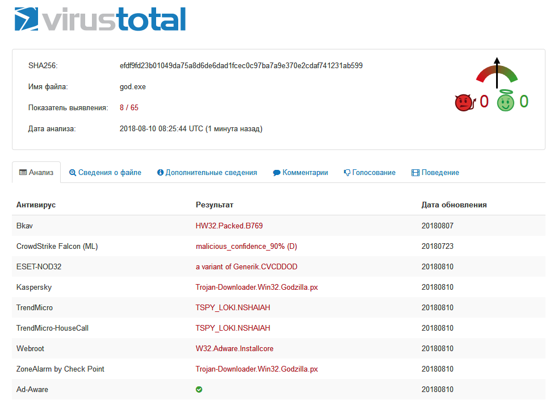
Task: Click the green angel harmless vote icon
Action: pyautogui.click(x=506, y=101)
